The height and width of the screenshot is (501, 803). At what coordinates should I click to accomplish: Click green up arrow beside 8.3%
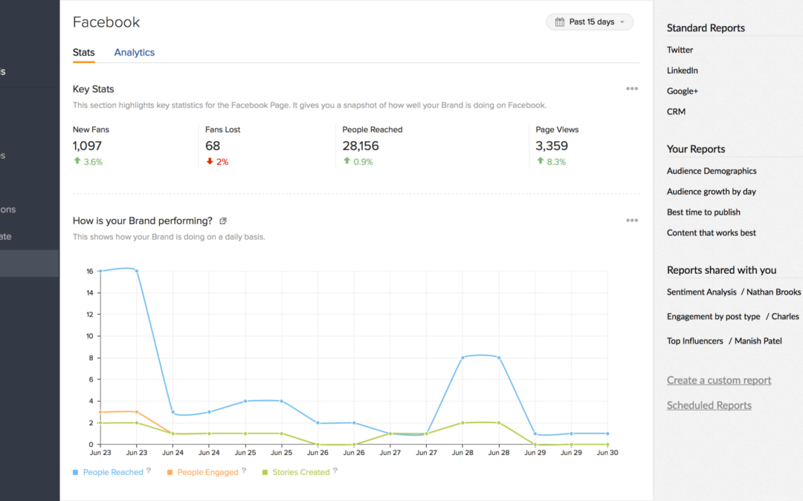tap(541, 160)
